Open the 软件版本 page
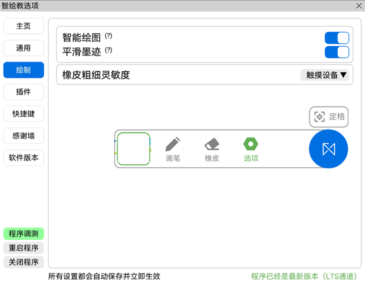The width and height of the screenshot is (365, 284). pyautogui.click(x=24, y=158)
